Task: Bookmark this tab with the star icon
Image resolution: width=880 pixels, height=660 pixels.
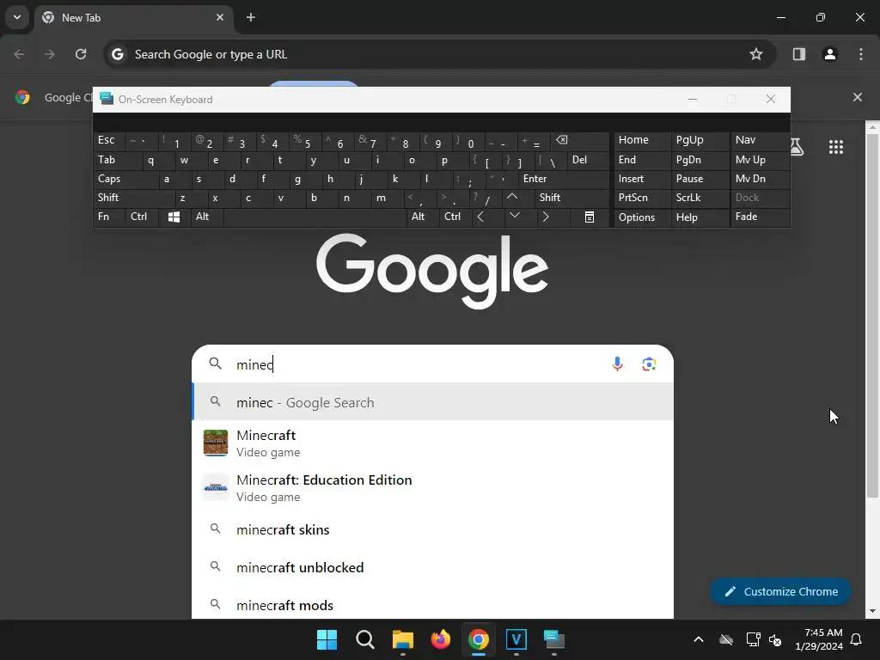Action: pyautogui.click(x=756, y=54)
